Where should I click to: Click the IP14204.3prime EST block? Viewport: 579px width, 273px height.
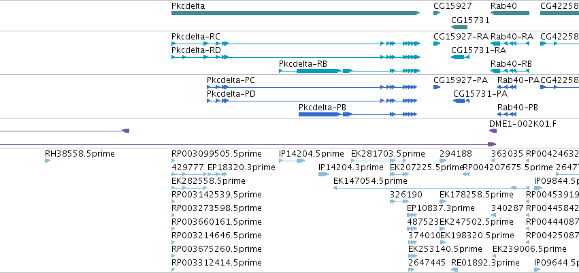[323, 174]
